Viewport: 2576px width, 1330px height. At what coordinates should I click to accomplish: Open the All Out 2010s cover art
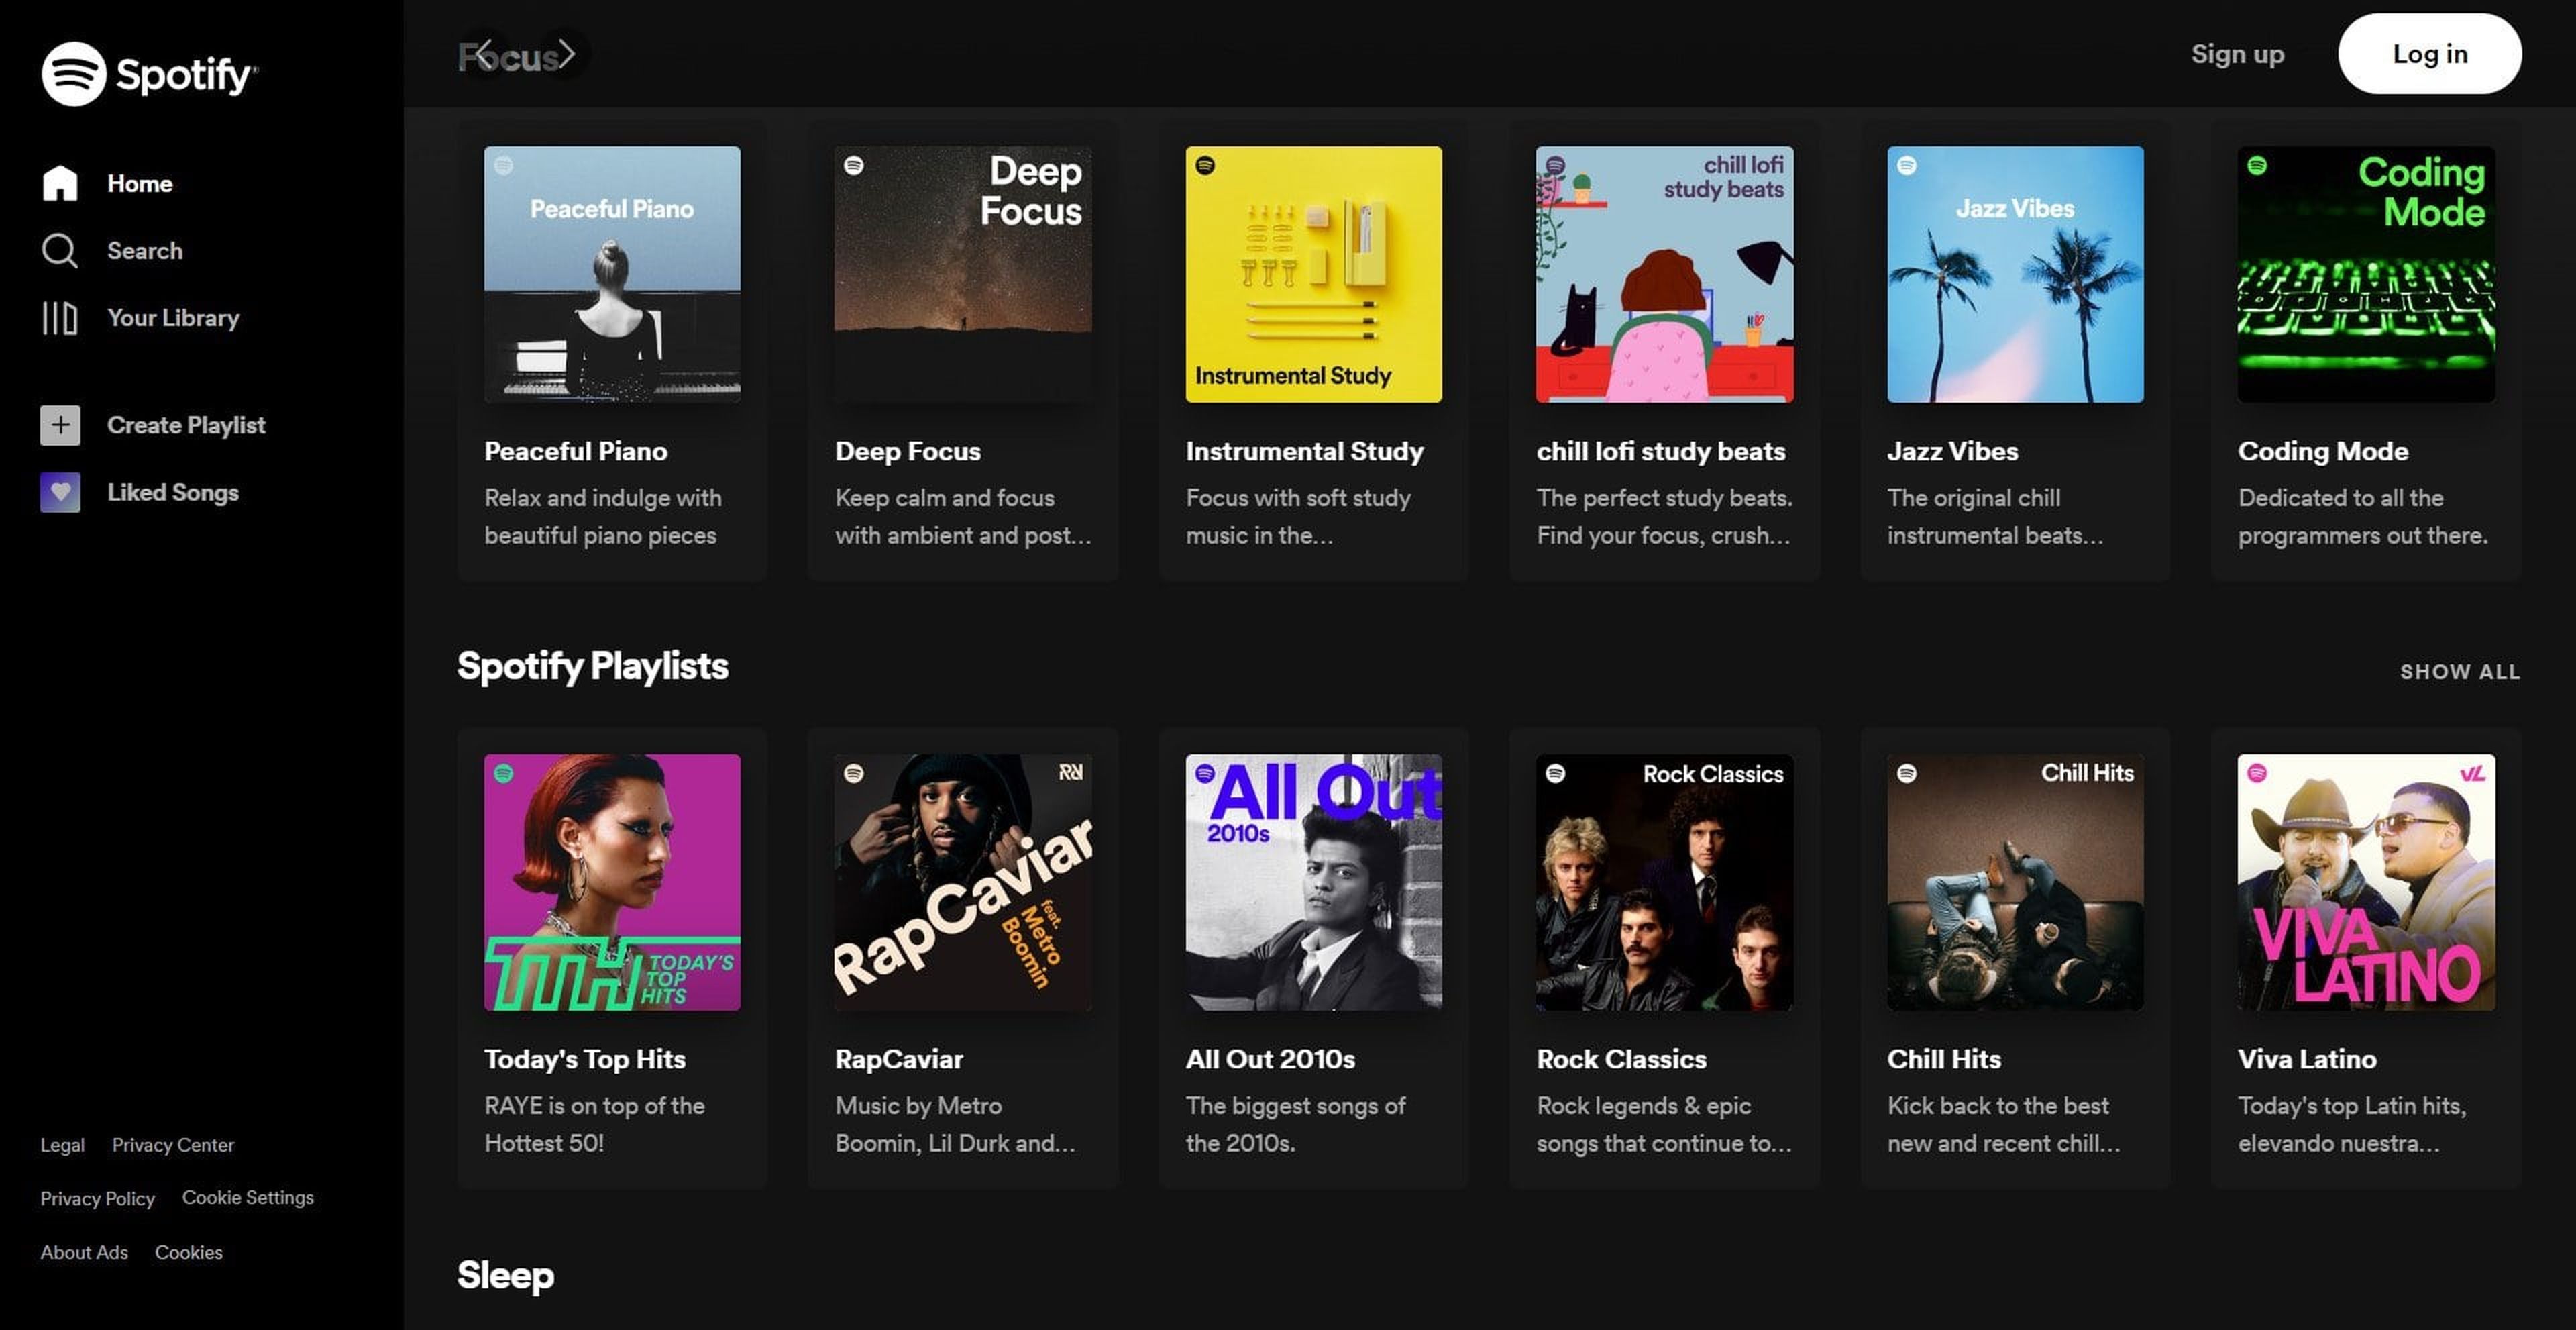(x=1314, y=882)
